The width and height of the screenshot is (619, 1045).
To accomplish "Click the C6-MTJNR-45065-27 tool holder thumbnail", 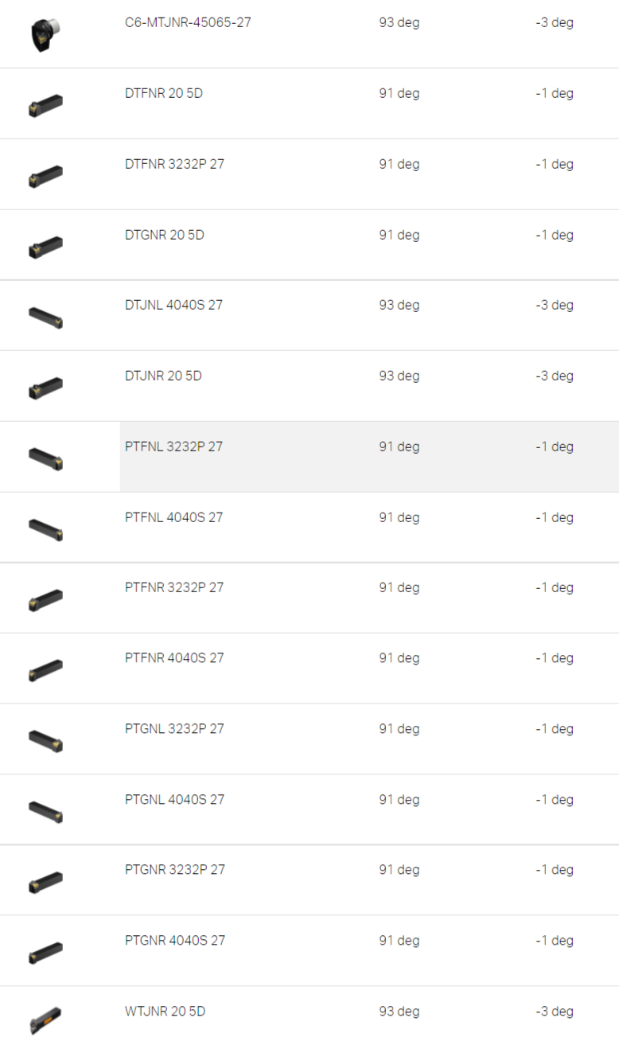I will point(45,34).
